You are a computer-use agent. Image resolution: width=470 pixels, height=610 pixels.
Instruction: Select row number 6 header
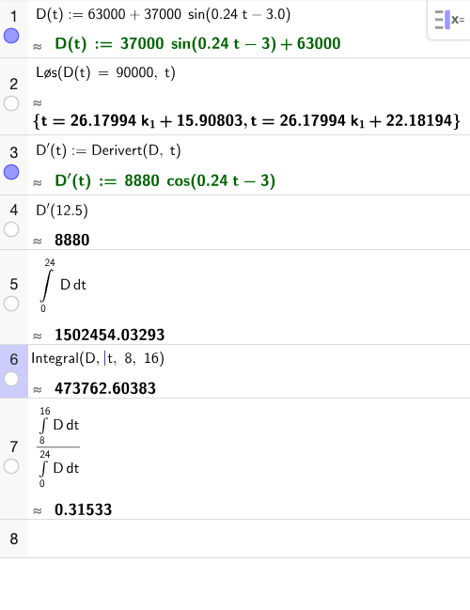point(13,359)
